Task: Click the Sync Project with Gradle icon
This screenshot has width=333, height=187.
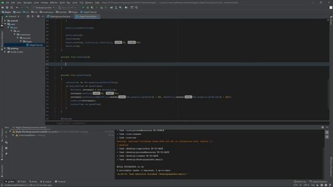Action: [x=111, y=7]
